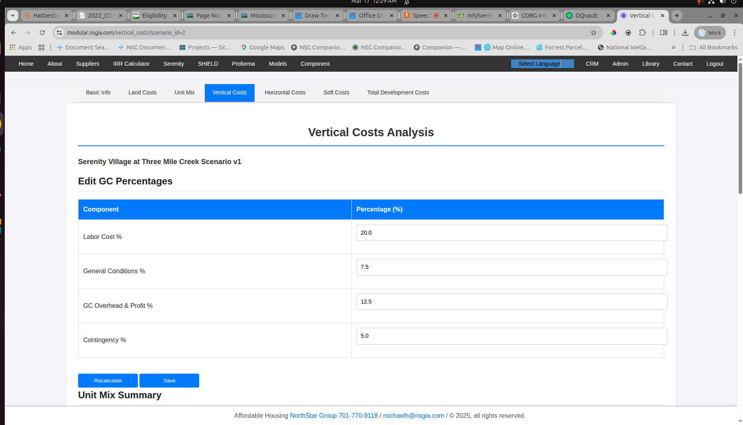This screenshot has width=743, height=425.
Task: Open site information icon in the address bar
Action: pos(59,33)
